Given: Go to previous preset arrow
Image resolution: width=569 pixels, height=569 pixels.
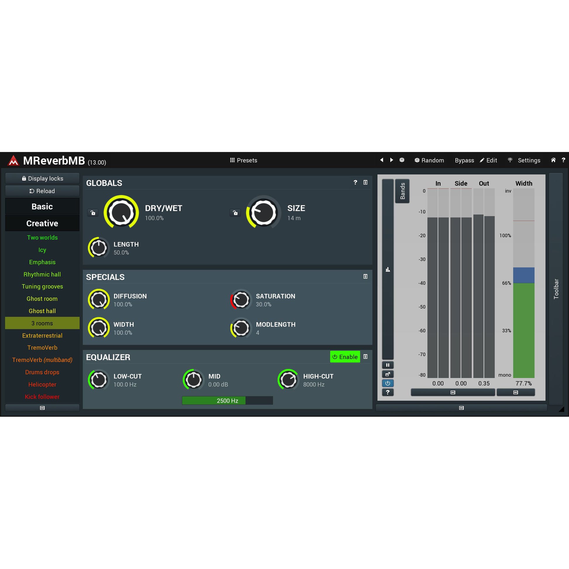Looking at the screenshot, I should pos(382,160).
